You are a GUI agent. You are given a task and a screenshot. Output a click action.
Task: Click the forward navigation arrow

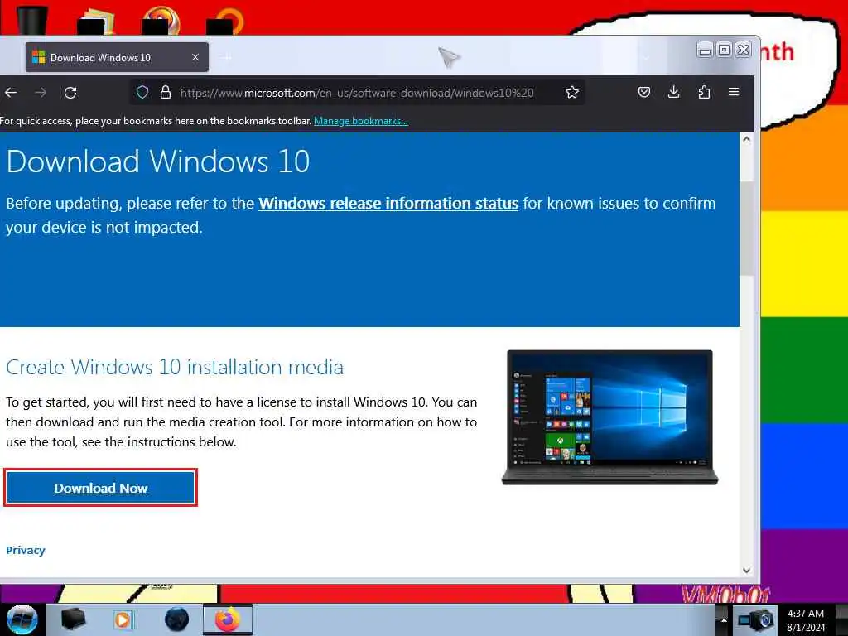pyautogui.click(x=41, y=93)
